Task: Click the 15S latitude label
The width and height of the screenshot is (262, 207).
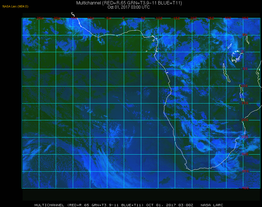Action: (x=245, y=103)
